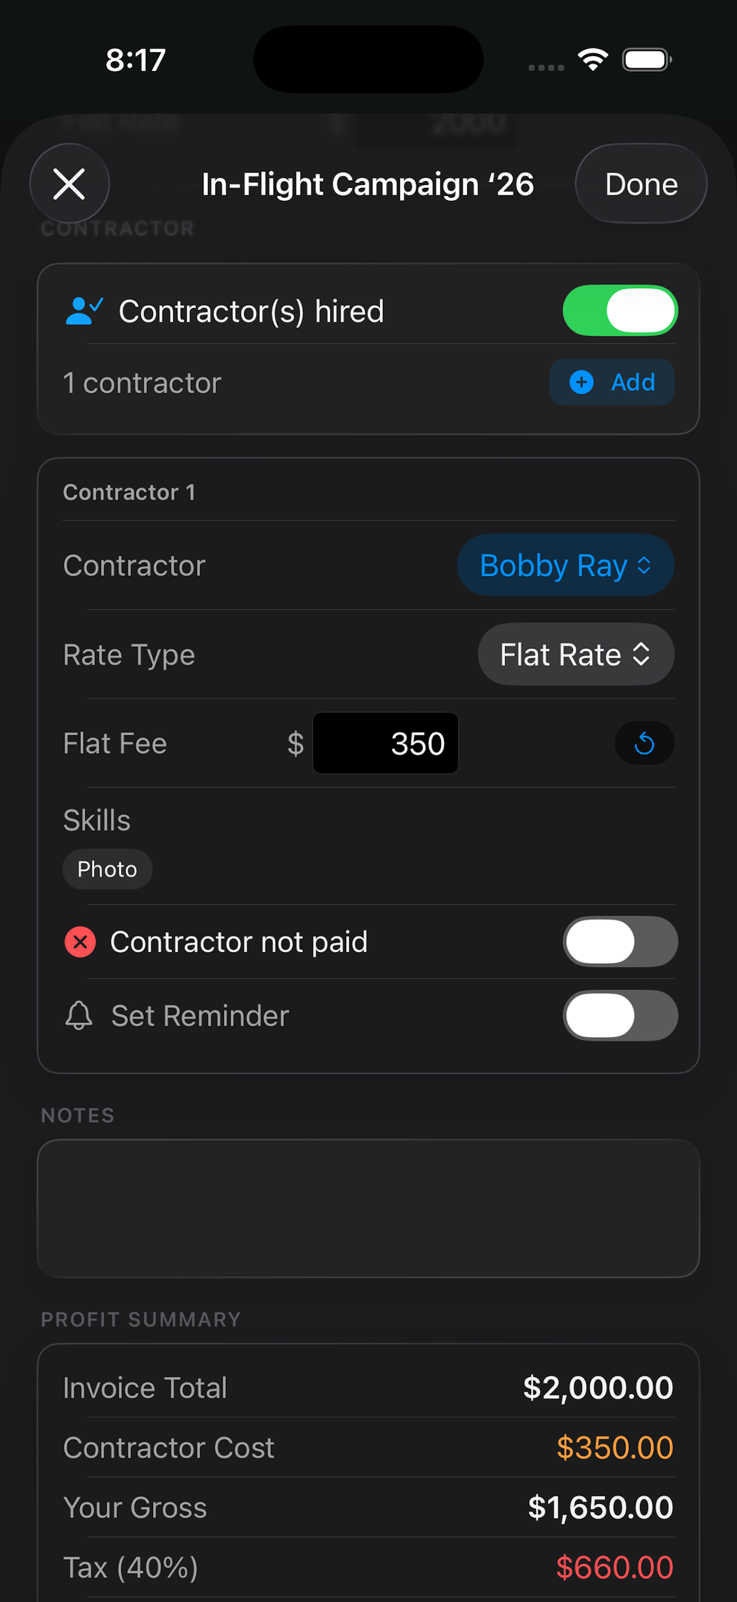Screen dimensions: 737x1602
Task: Reset flat fee with the undo arrow icon
Action: tap(644, 743)
